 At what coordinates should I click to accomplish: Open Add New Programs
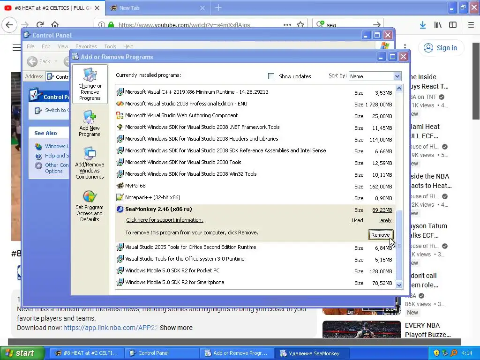point(90,123)
